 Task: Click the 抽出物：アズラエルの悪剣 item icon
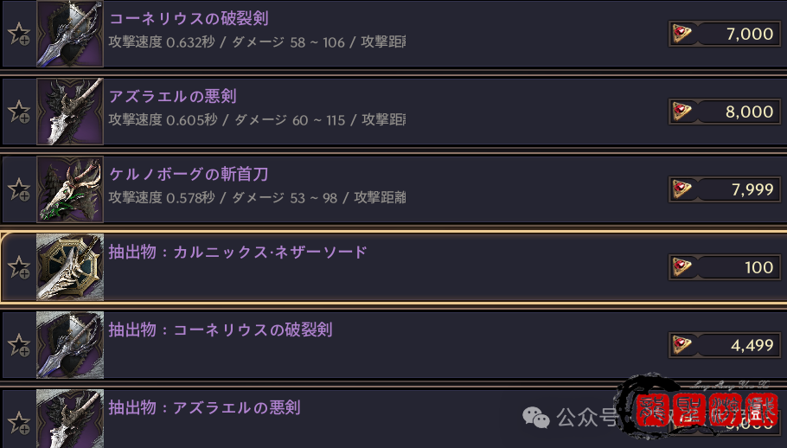tap(70, 419)
